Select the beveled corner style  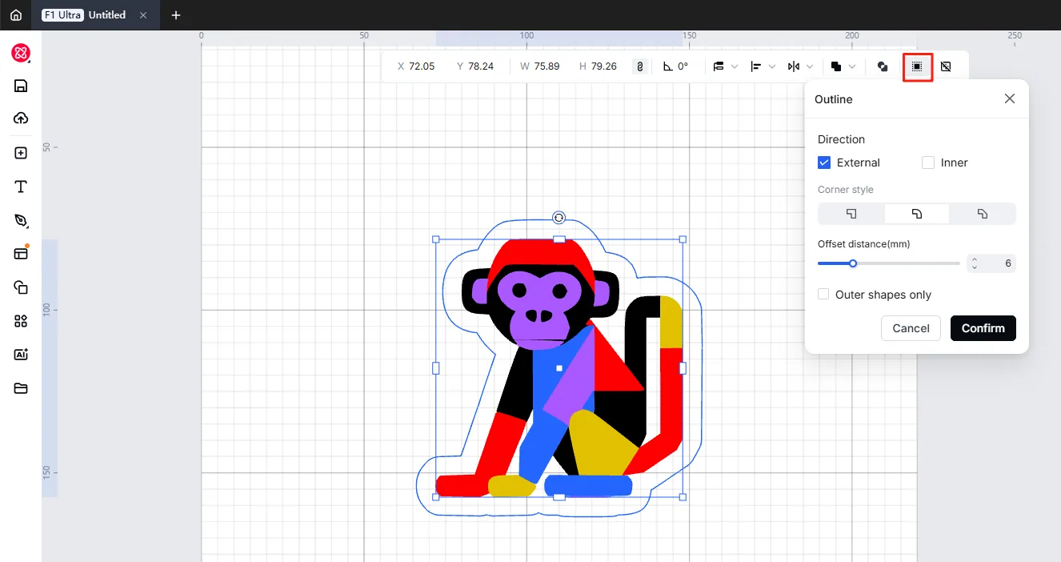point(983,214)
